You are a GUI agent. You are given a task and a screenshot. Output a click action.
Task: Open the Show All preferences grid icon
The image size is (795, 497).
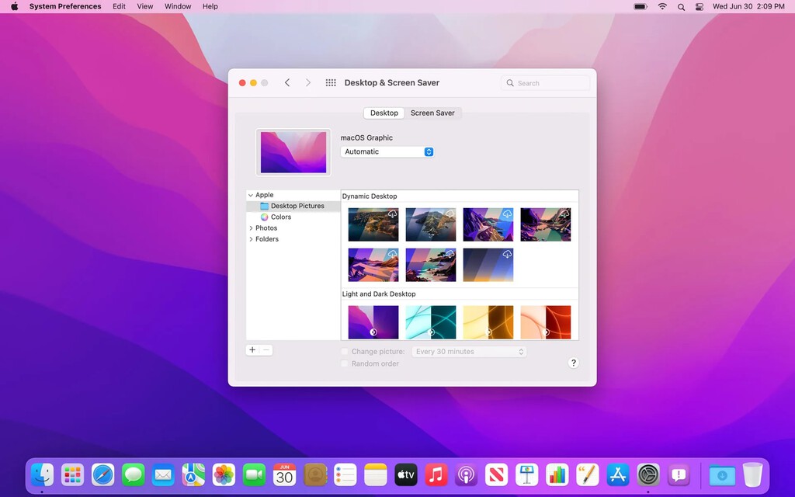[x=330, y=82]
